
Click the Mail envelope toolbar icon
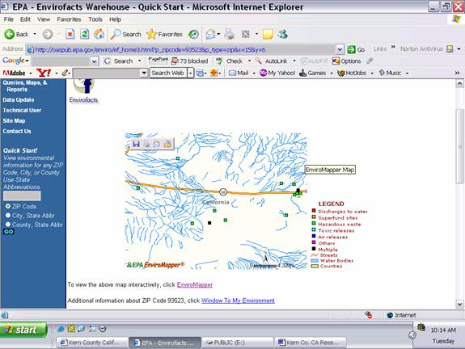210,35
